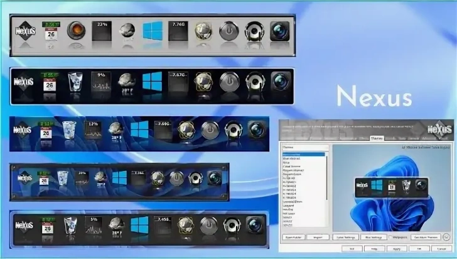
Task: Select the highlighted theme in the themes list
Action: tap(304, 154)
